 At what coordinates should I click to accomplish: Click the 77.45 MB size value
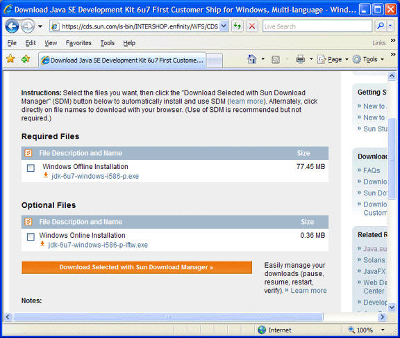310,167
